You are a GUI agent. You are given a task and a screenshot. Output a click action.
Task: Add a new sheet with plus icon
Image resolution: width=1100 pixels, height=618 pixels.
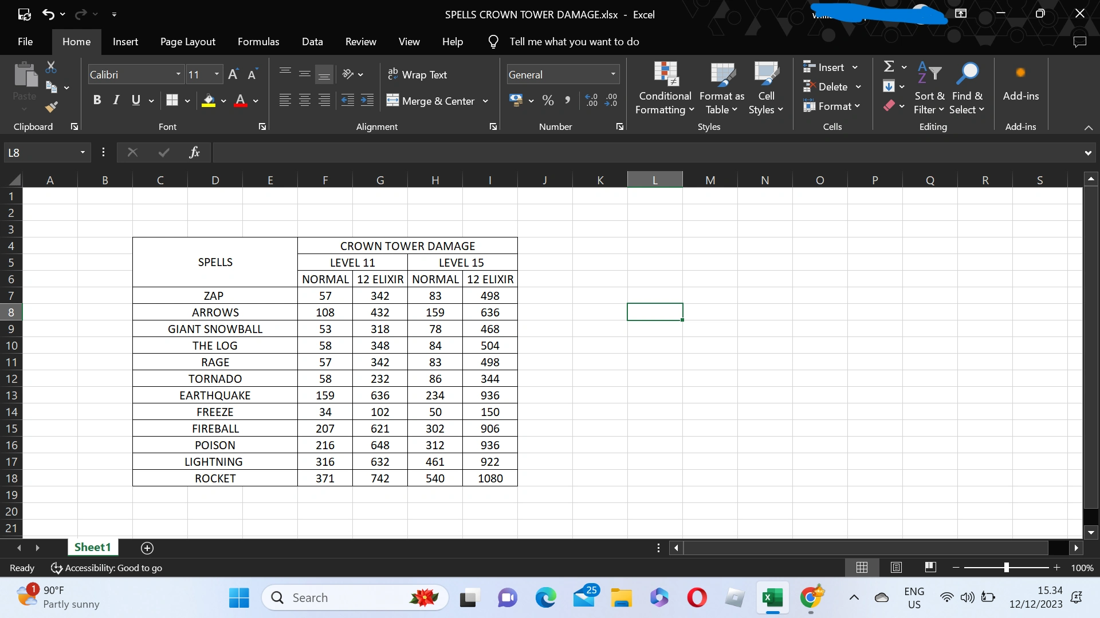point(147,548)
